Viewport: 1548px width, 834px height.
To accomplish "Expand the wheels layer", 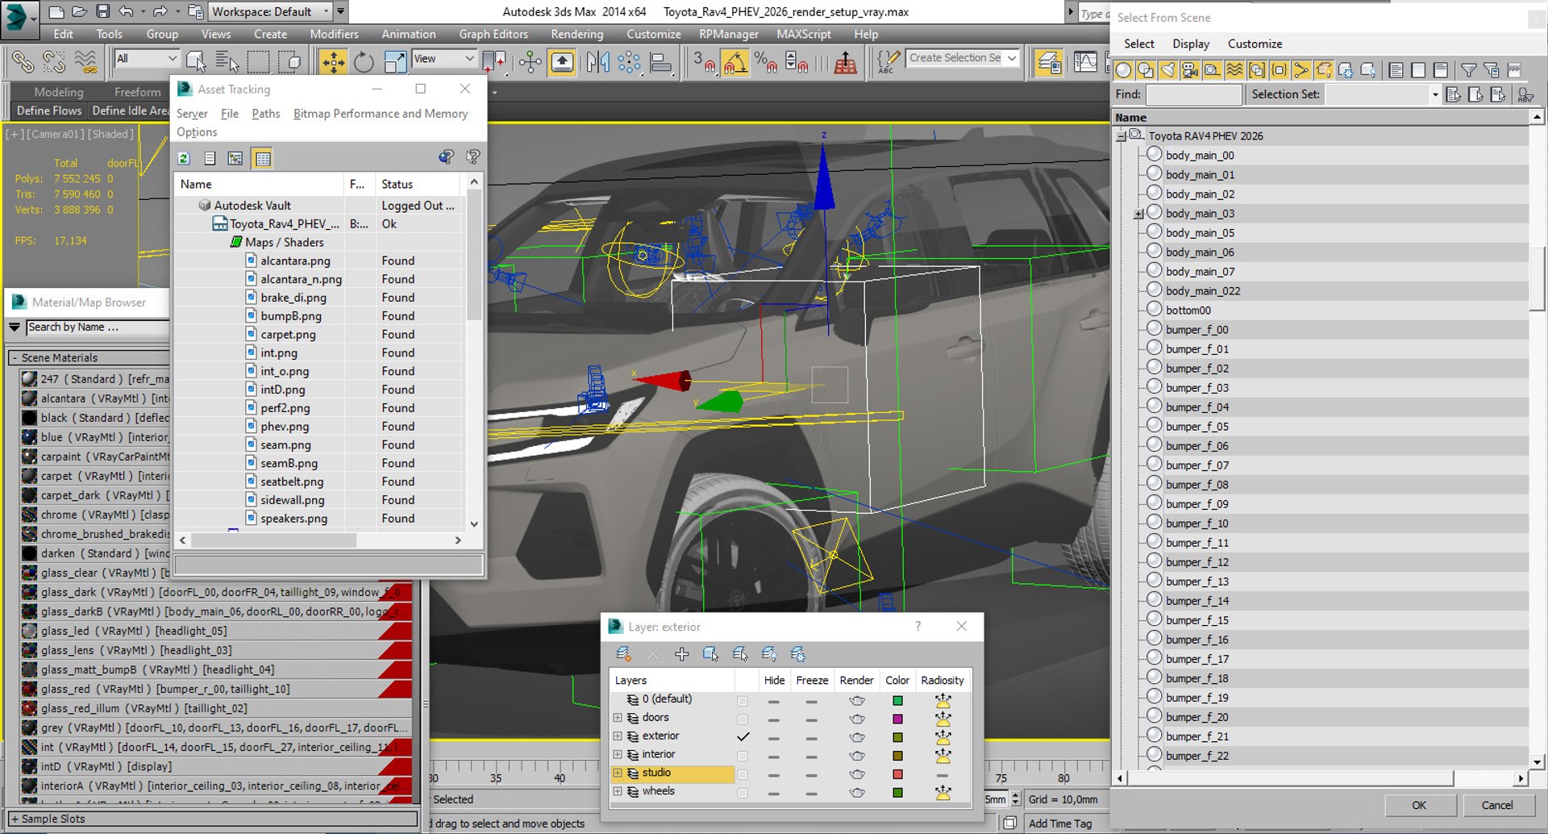I will coord(618,791).
